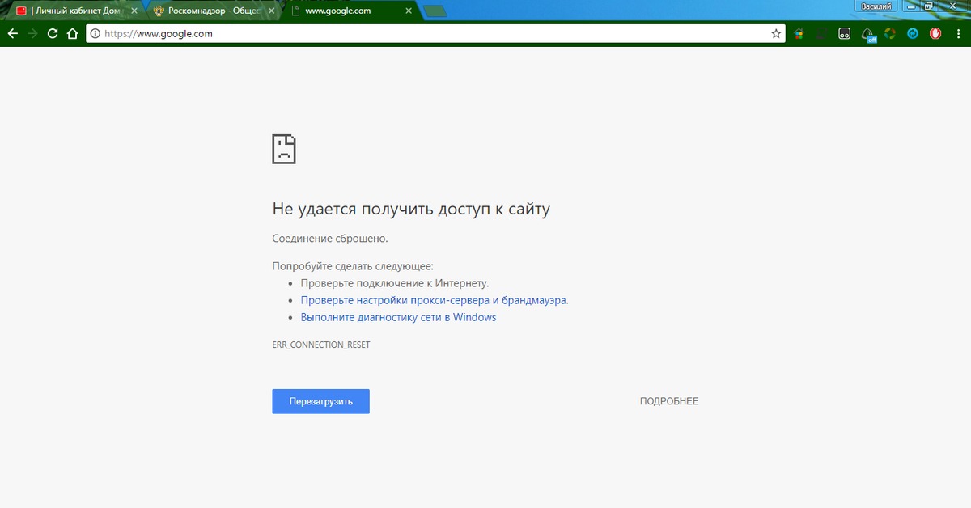Image resolution: width=971 pixels, height=508 pixels.
Task: View site information icon in address bar
Action: coord(95,34)
